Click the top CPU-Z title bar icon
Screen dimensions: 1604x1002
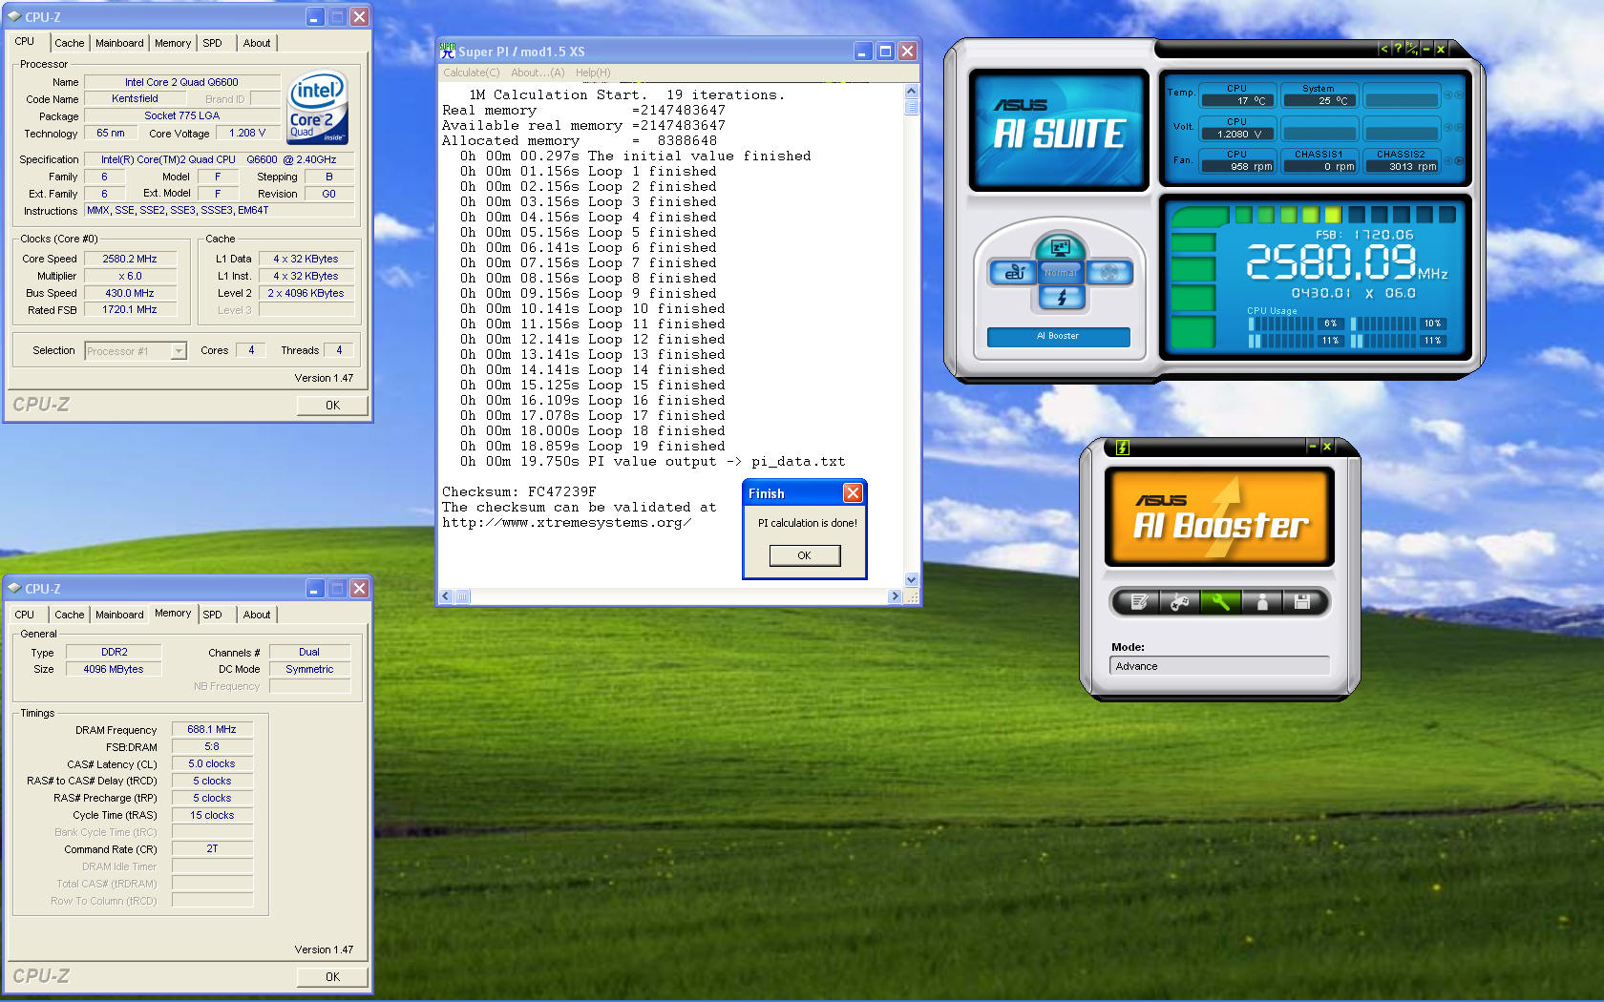(14, 16)
